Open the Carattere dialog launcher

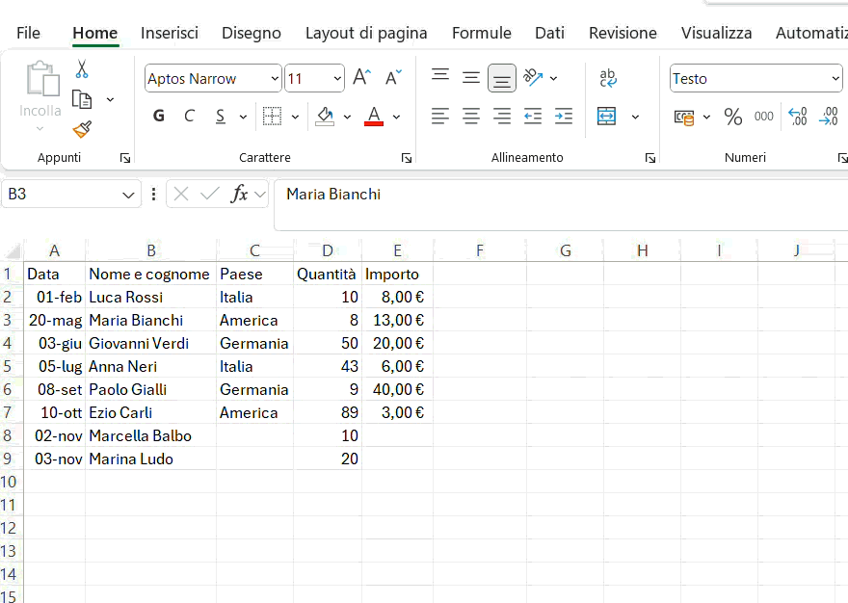coord(407,158)
